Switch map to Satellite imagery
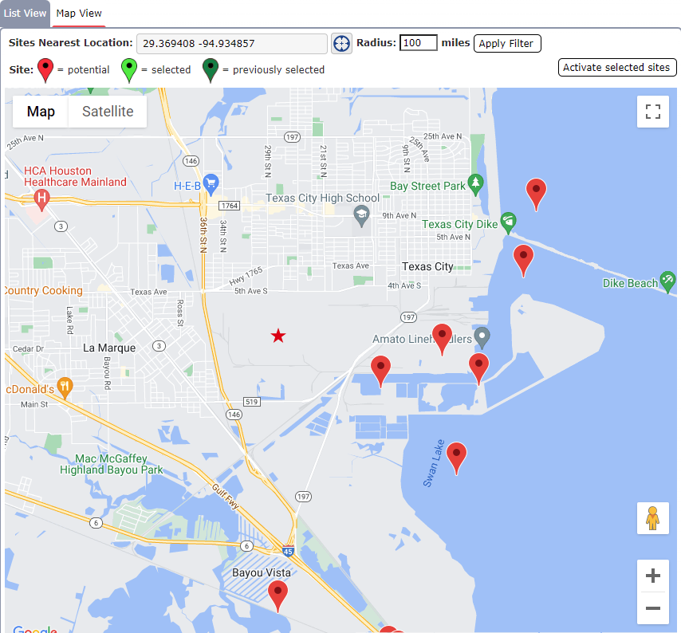681x633 pixels. [x=108, y=112]
